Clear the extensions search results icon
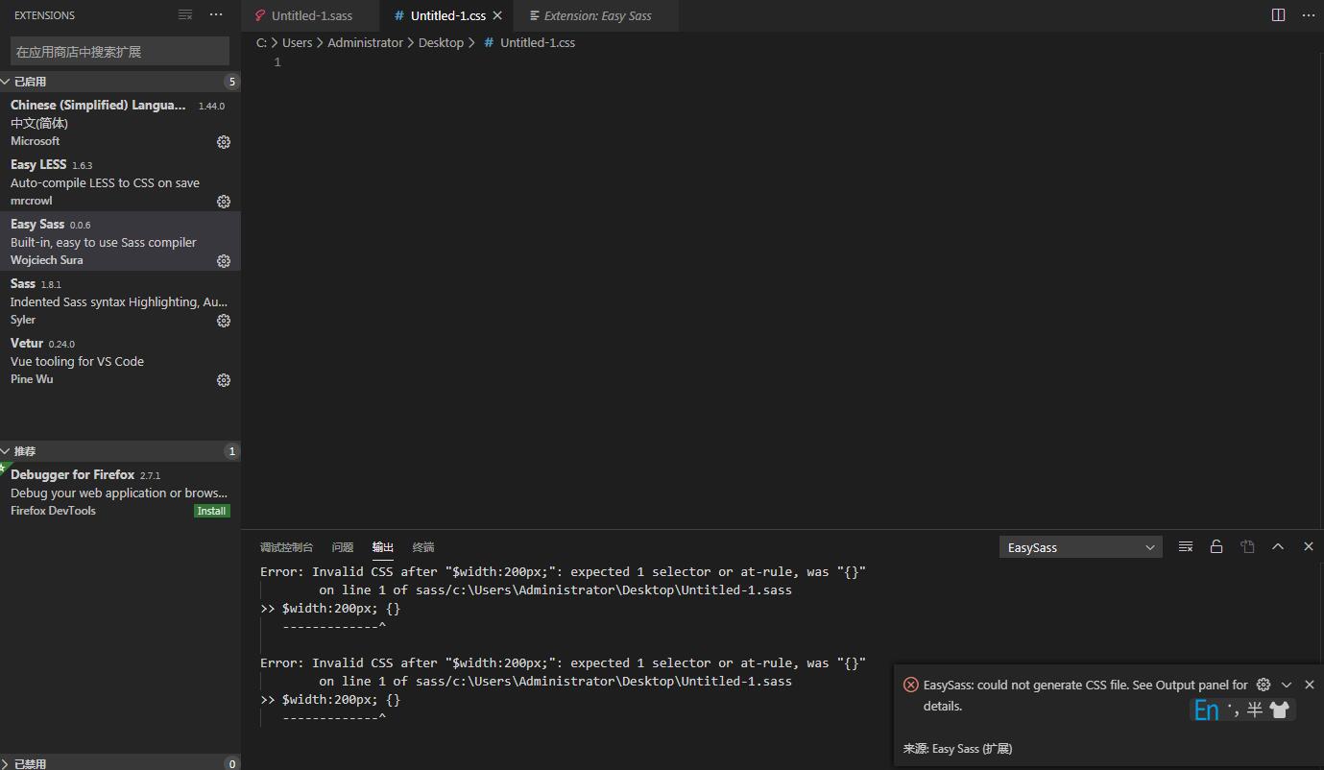1324x770 pixels. [185, 15]
